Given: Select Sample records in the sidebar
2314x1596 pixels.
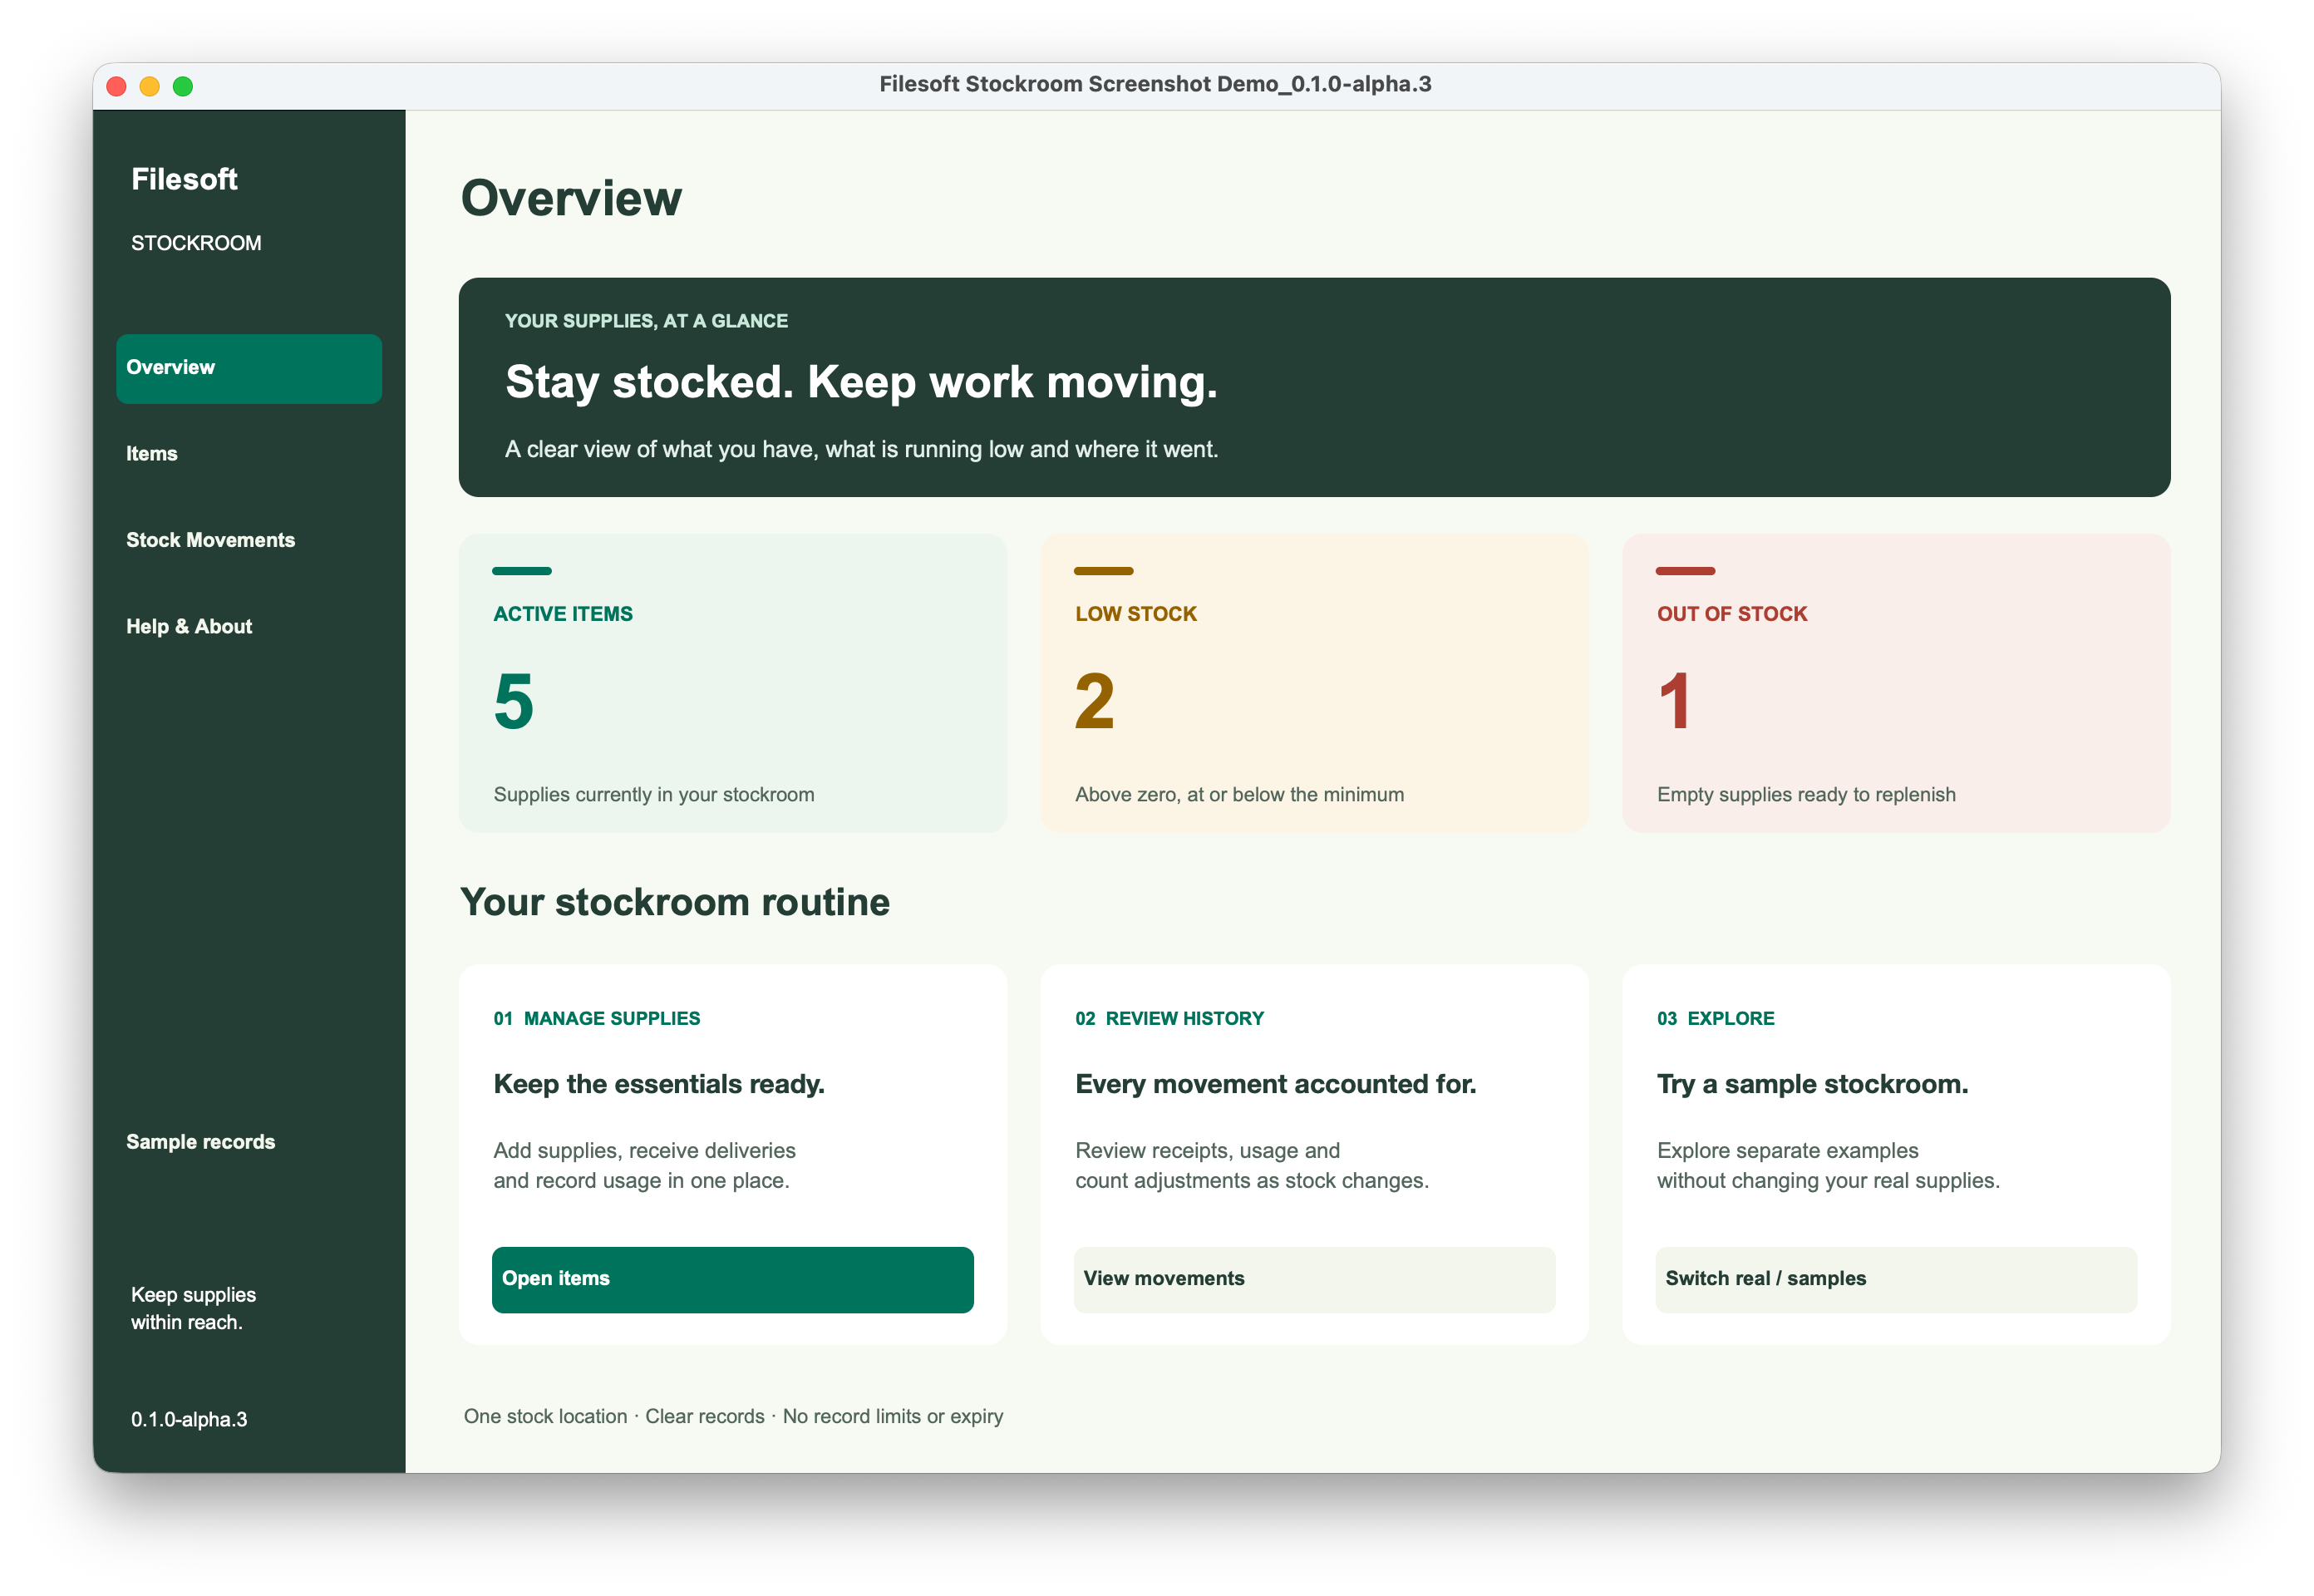Looking at the screenshot, I should point(249,1142).
